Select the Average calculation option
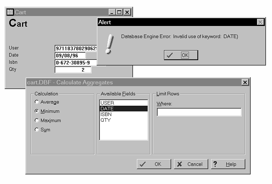Screen dimensions: 272x184 tap(36, 102)
